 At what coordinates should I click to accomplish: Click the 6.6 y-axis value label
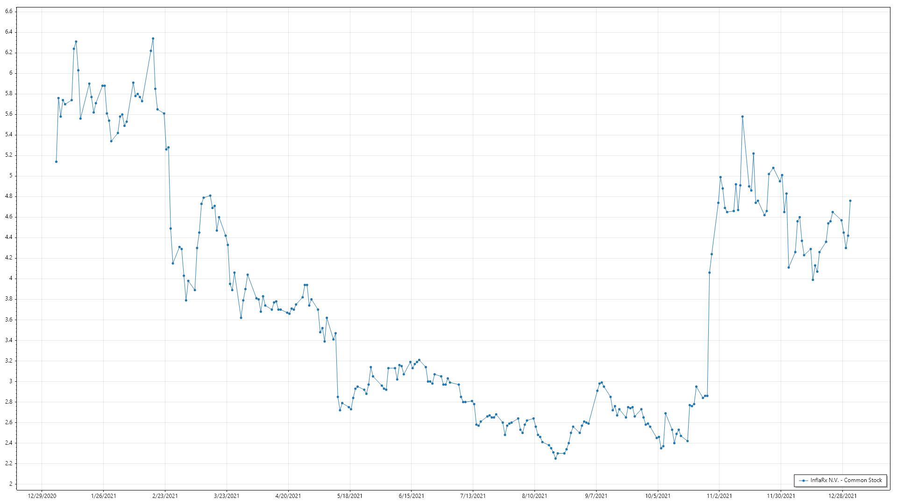coord(9,11)
